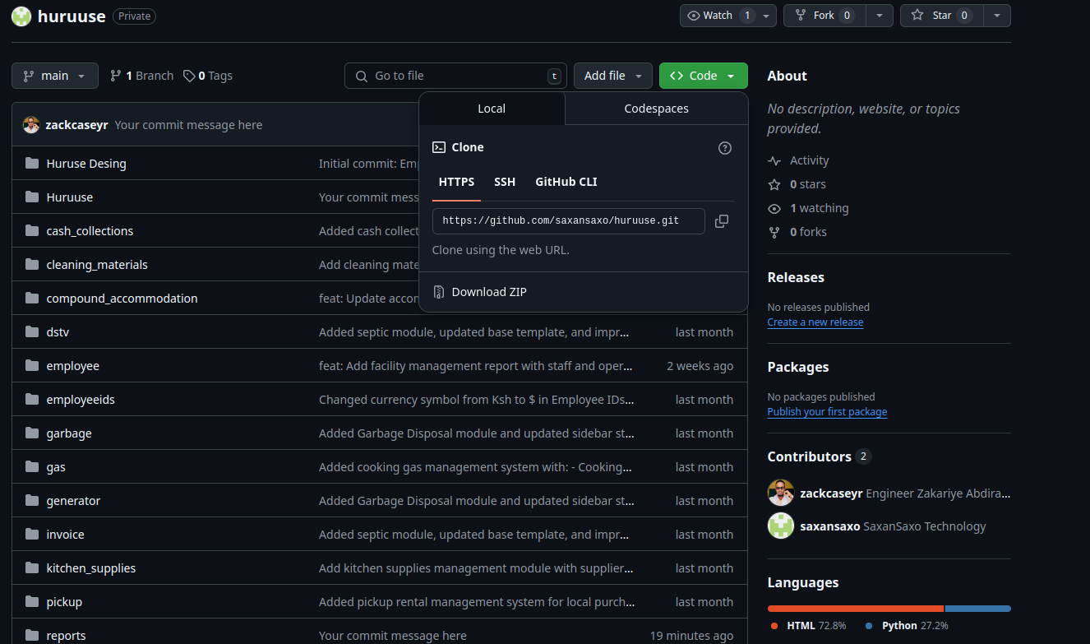
Task: Open the cleaning_materials folder
Action: (x=97, y=265)
